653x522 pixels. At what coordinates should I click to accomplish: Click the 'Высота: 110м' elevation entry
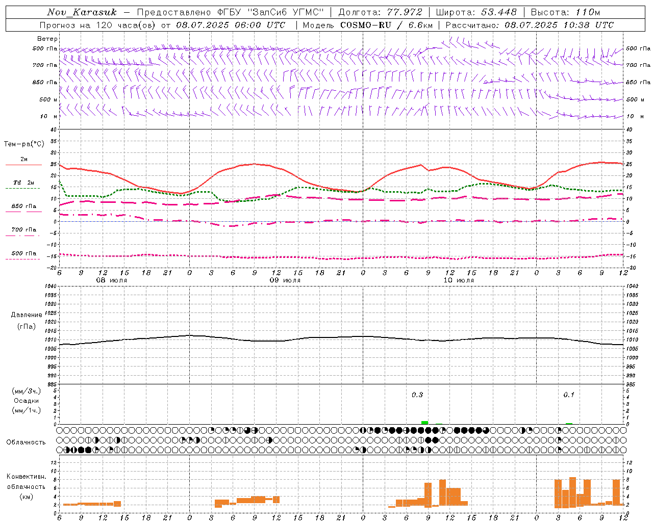565,12
